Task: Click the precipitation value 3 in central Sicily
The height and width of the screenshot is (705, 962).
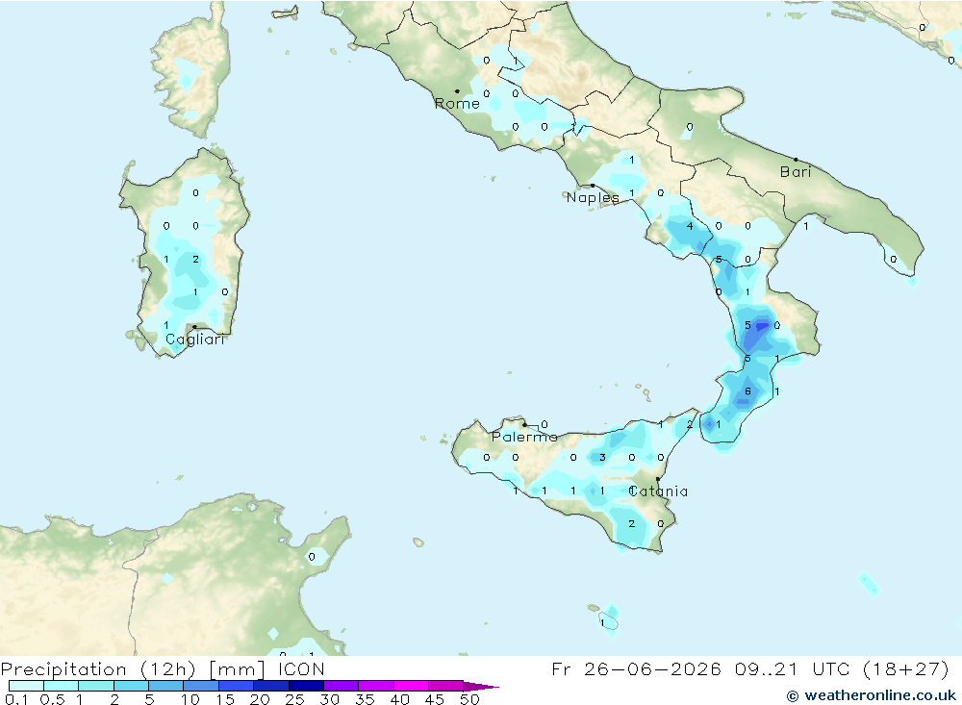Action: point(602,457)
